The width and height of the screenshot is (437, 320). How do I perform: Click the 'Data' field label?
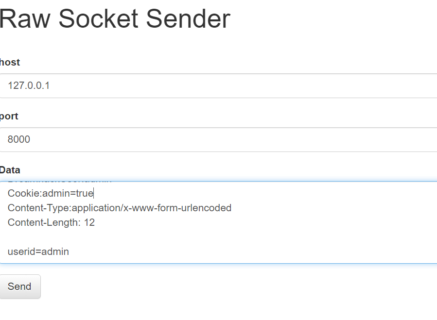pos(10,170)
